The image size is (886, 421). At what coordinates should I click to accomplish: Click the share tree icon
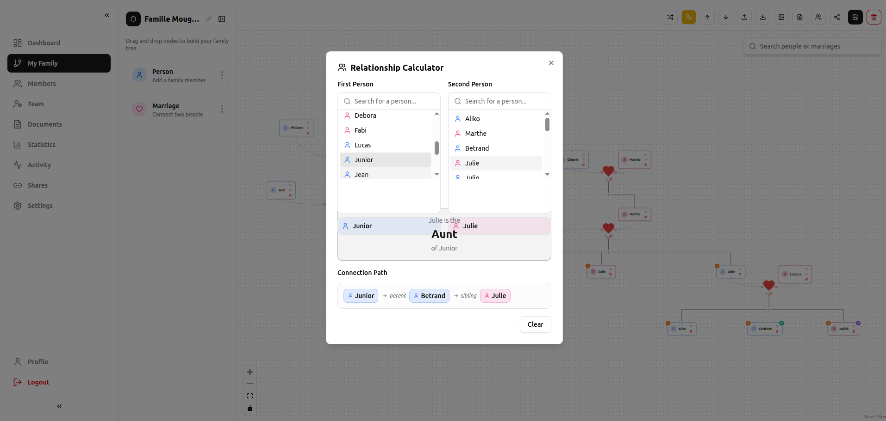(837, 17)
